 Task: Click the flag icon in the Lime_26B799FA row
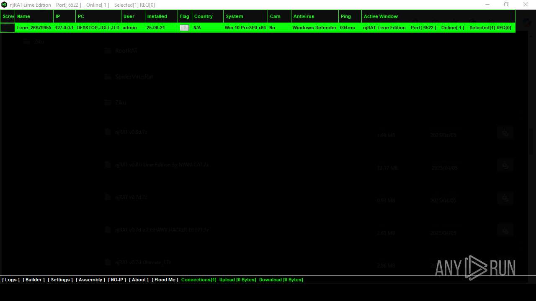pos(184,28)
